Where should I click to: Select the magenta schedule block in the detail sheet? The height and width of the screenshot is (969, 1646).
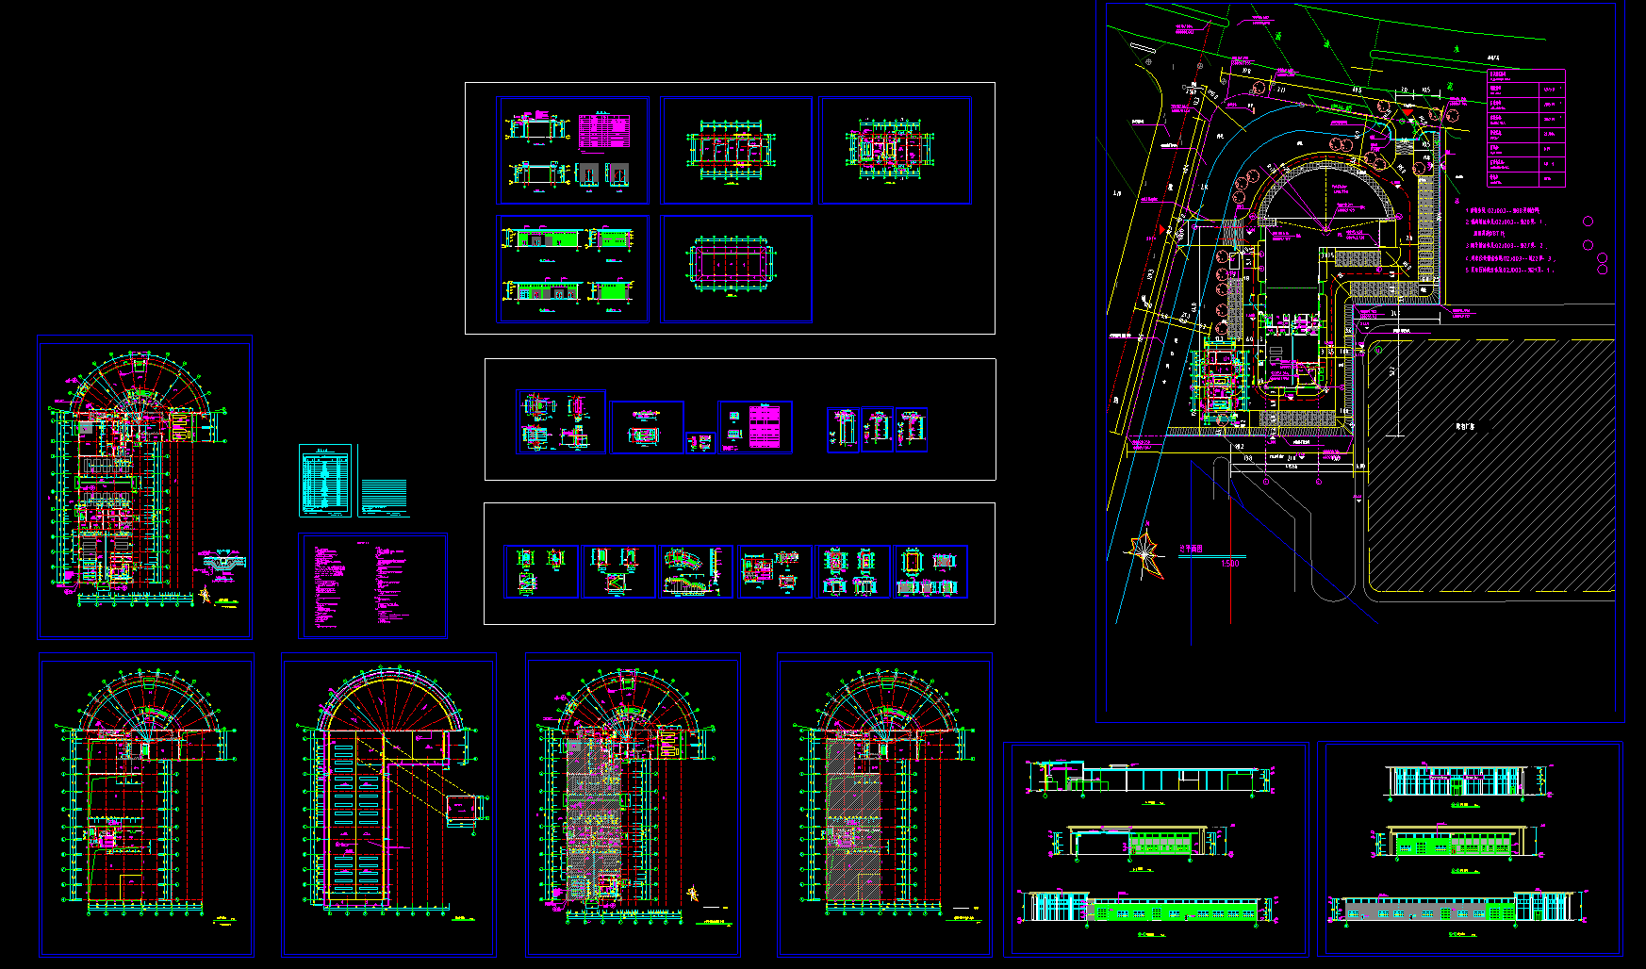pyautogui.click(x=764, y=427)
